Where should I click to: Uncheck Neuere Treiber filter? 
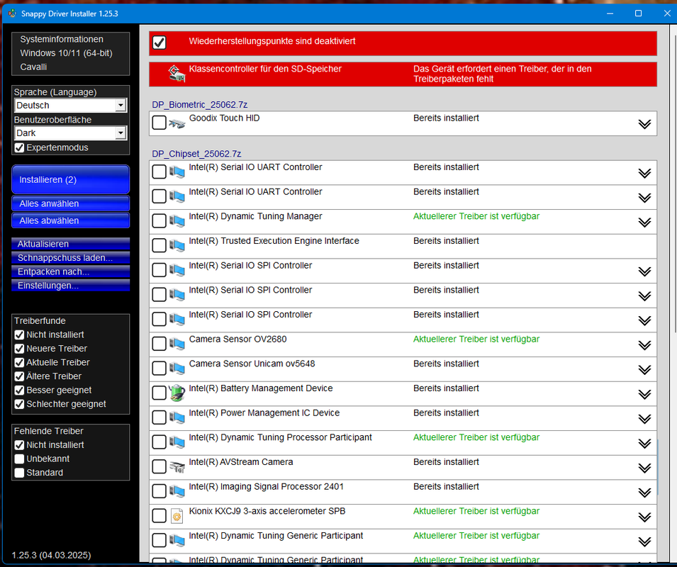(19, 349)
